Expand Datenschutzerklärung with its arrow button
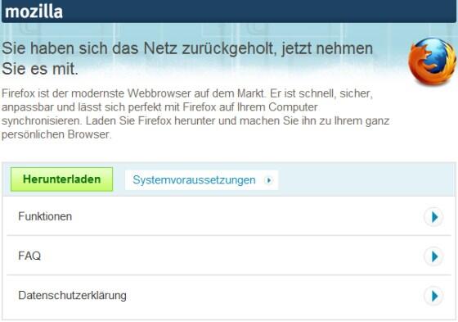This screenshot has width=458, height=322. (x=434, y=296)
